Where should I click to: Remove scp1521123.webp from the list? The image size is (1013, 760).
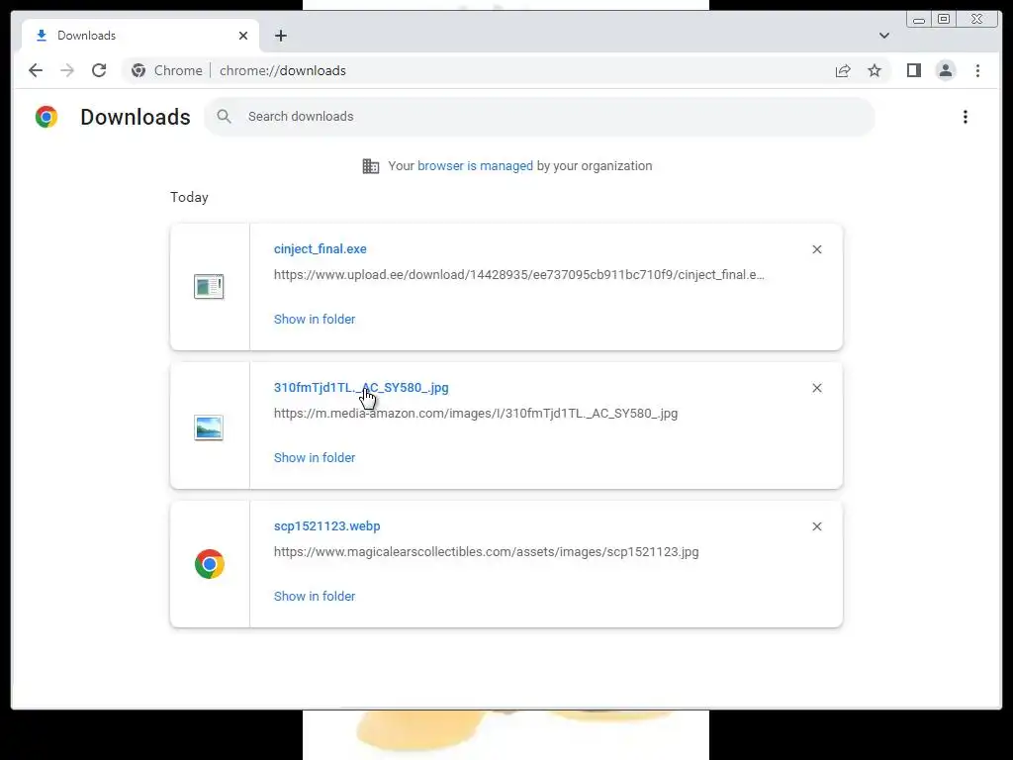(x=816, y=526)
